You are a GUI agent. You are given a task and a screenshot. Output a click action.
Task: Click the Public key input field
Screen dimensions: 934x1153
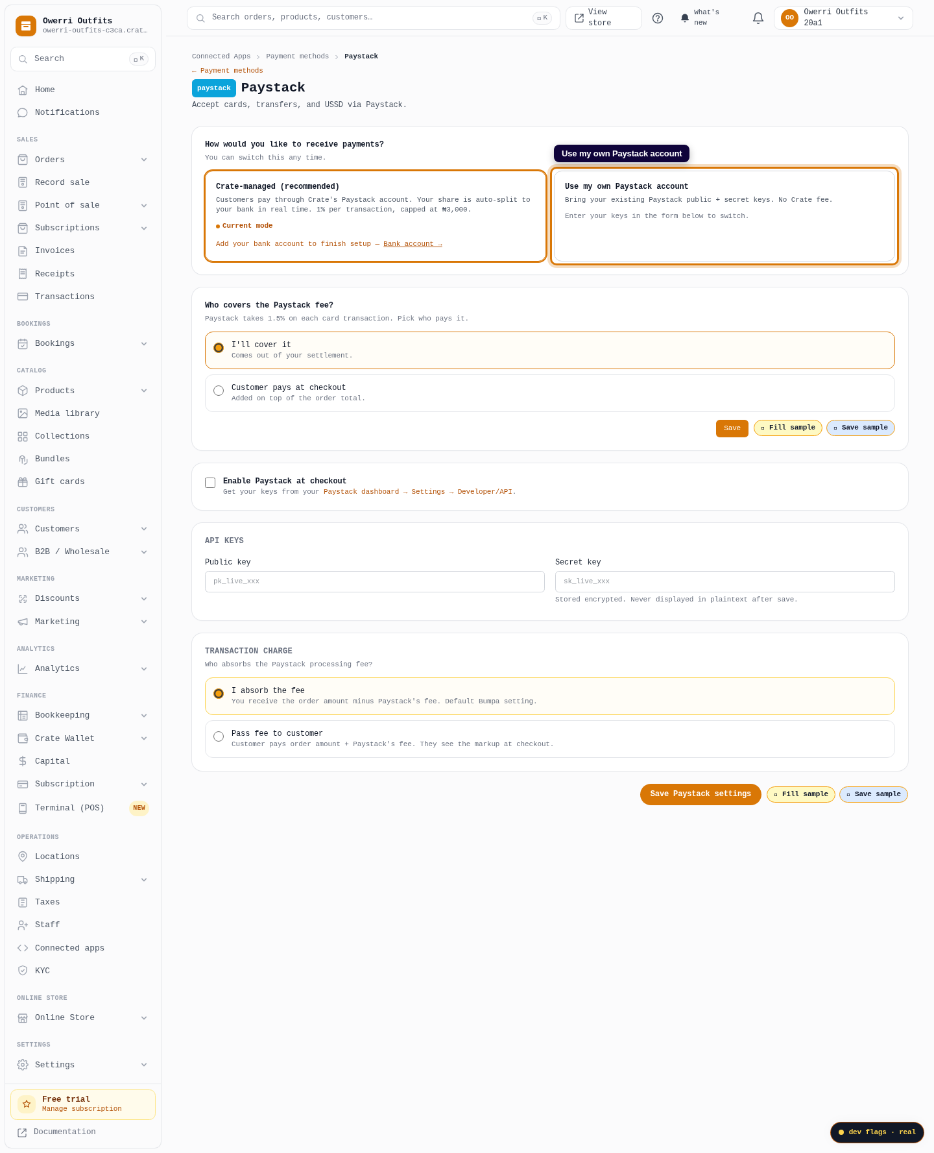pyautogui.click(x=375, y=581)
